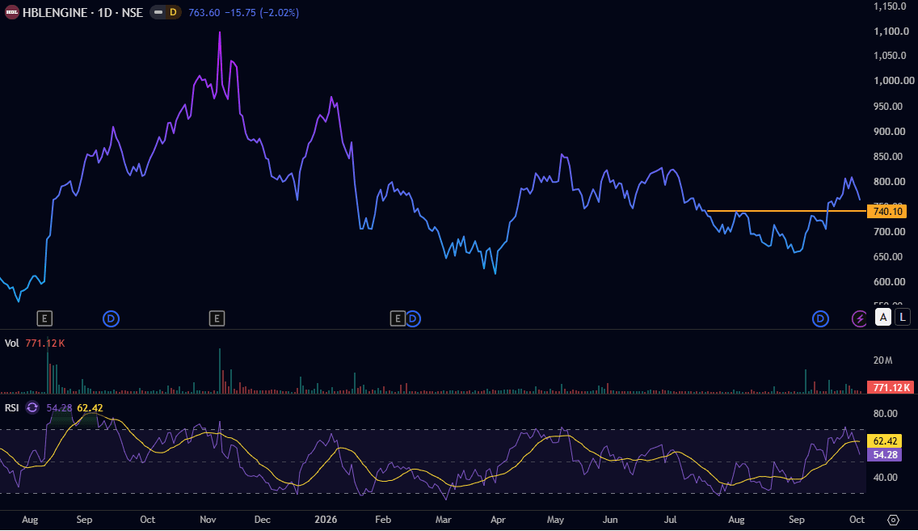This screenshot has height=531, width=918.
Task: Click the yellow 62.42 RSI axis label
Action: click(885, 440)
